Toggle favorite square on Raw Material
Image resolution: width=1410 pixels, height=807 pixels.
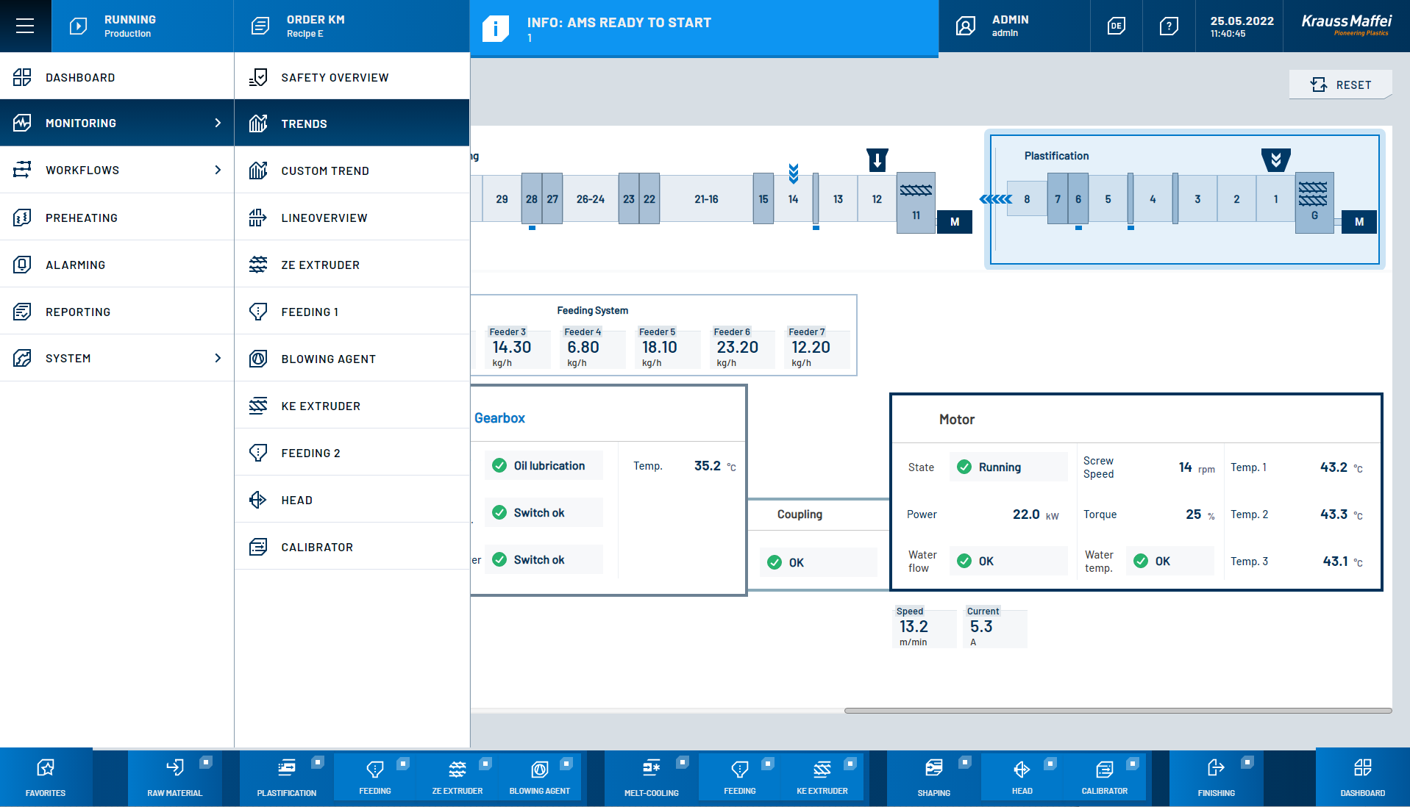point(206,762)
